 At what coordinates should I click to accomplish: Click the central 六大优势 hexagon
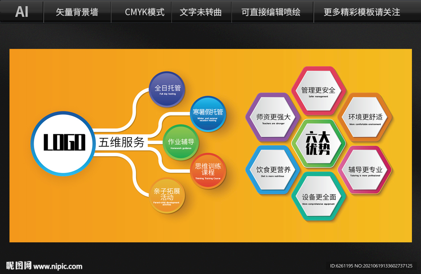tap(319, 143)
